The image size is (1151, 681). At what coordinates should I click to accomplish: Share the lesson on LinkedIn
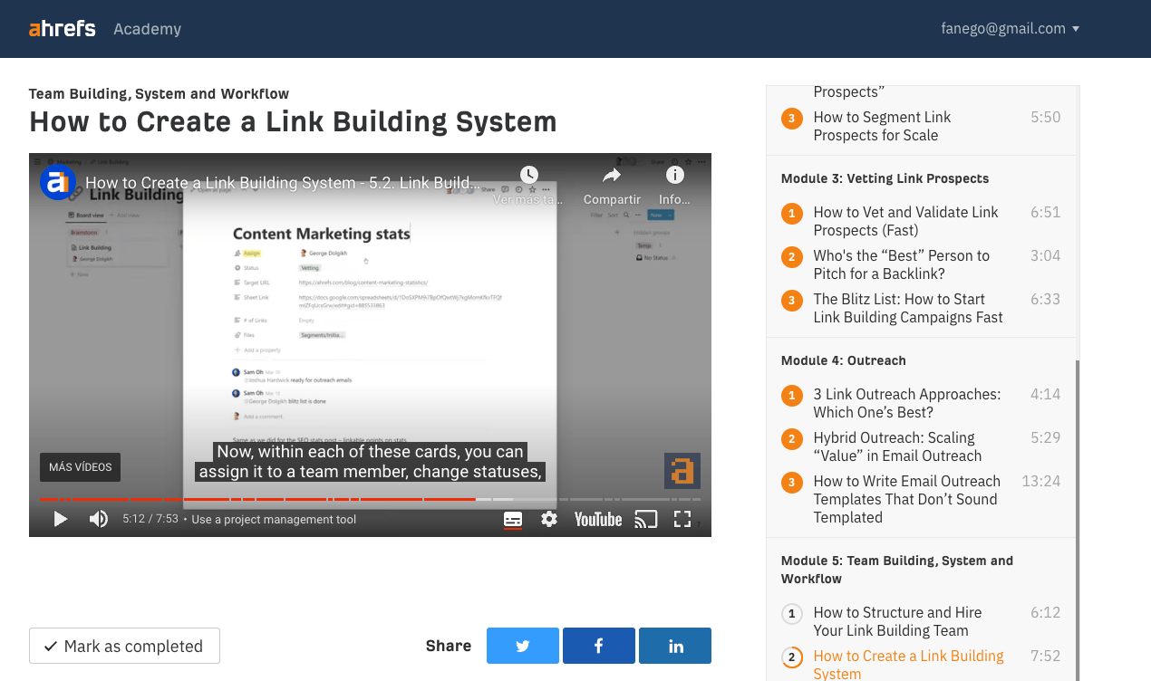point(674,645)
